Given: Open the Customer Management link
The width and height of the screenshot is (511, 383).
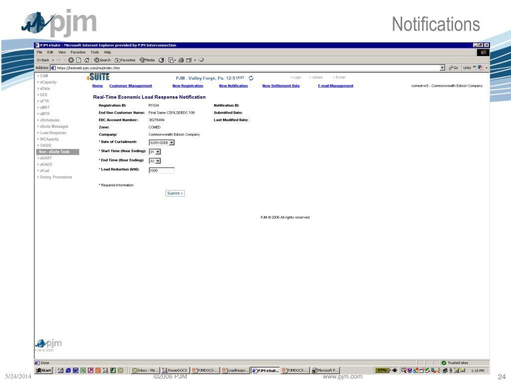Looking at the screenshot, I should 131,86.
